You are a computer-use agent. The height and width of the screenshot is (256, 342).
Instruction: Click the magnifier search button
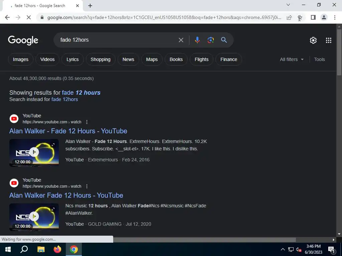coord(224,40)
